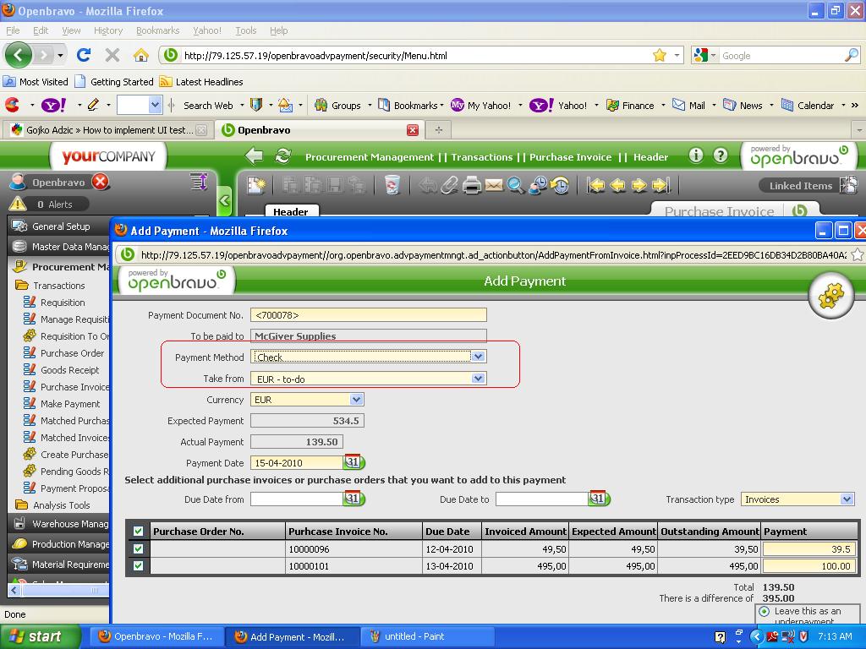The height and width of the screenshot is (649, 866).
Task: Go to the last record arrow
Action: point(660,185)
